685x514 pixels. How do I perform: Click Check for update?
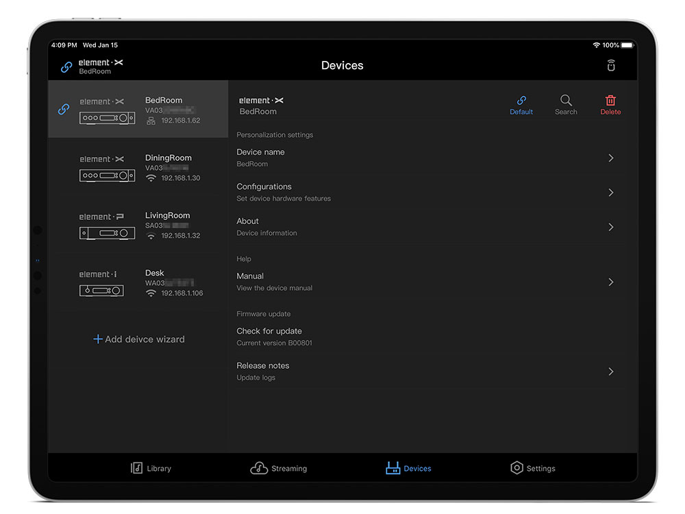[269, 331]
